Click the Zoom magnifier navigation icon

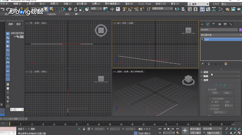pos(227,129)
